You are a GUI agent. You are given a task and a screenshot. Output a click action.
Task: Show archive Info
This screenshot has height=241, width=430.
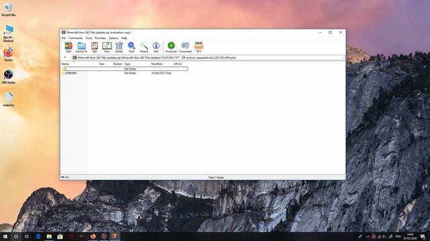(x=156, y=47)
